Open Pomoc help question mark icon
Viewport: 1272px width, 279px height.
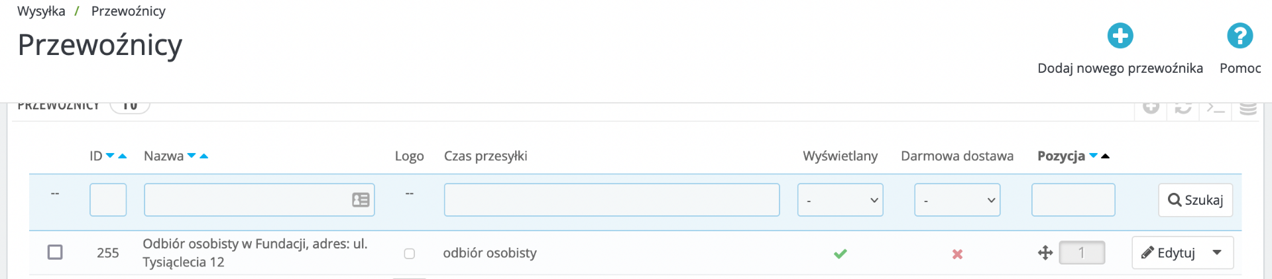[1240, 36]
